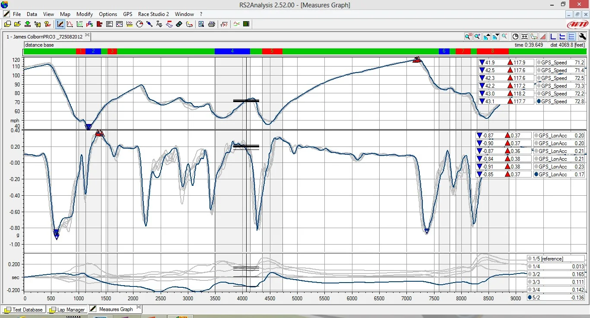Switch to the Lap Manager tab
Image resolution: width=590 pixels, height=318 pixels.
point(67,309)
